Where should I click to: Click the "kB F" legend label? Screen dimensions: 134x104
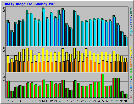coord(131,95)
